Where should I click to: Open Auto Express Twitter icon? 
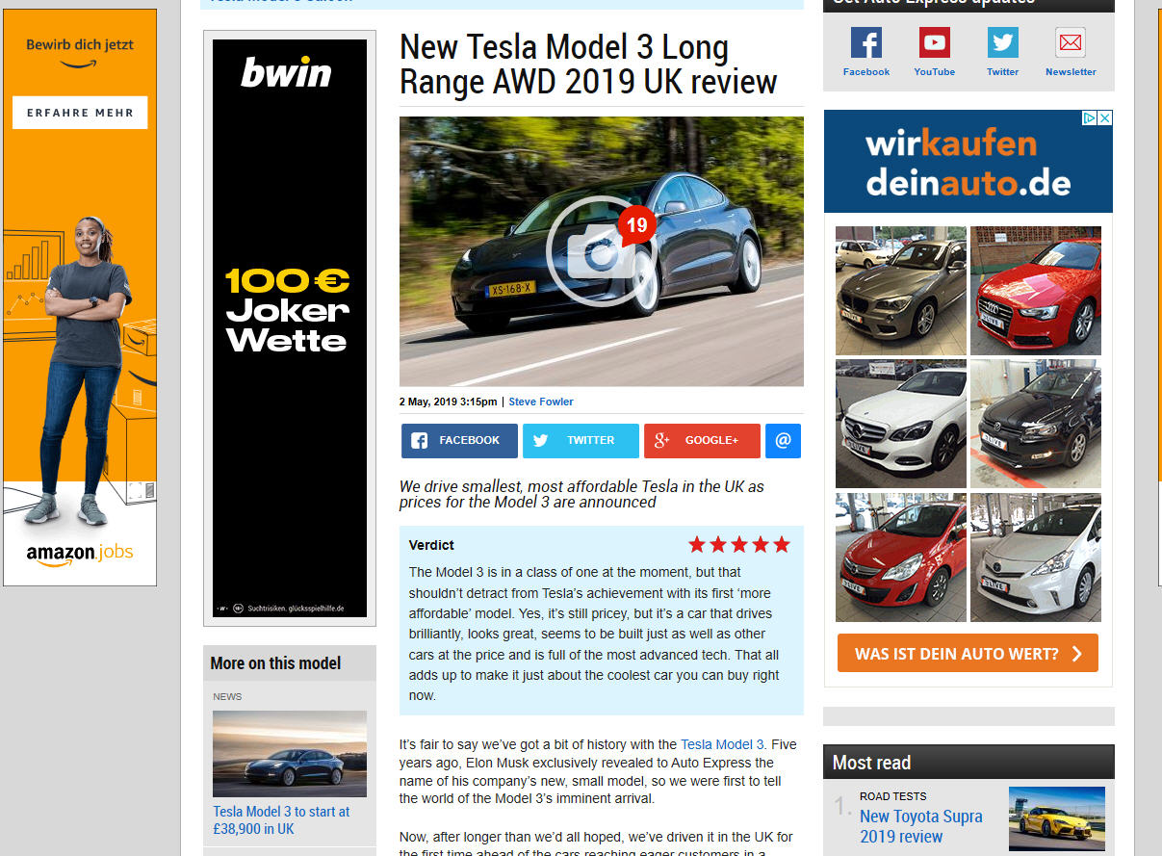[1002, 42]
